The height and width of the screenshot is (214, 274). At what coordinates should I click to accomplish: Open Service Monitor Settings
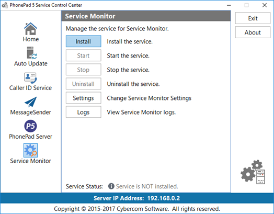click(83, 98)
